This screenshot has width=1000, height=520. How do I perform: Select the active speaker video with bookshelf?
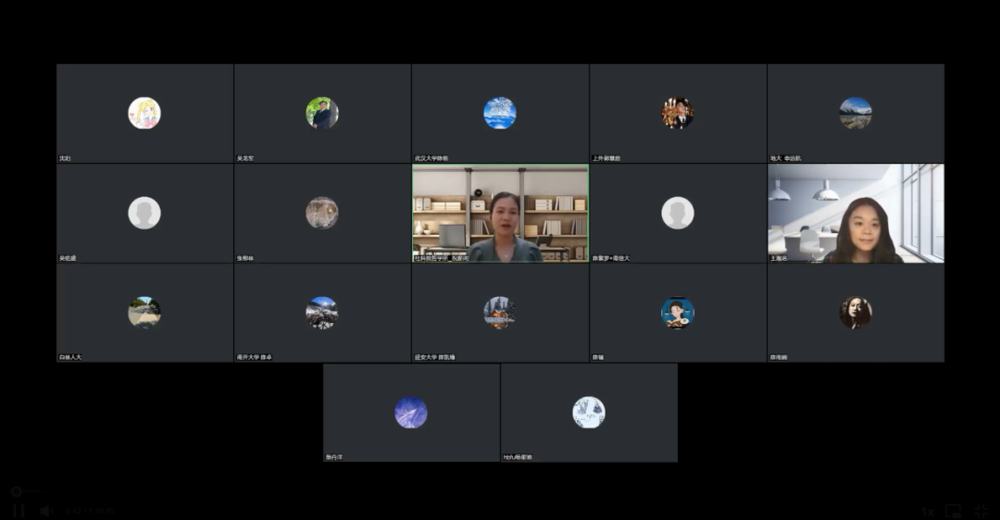pos(500,214)
